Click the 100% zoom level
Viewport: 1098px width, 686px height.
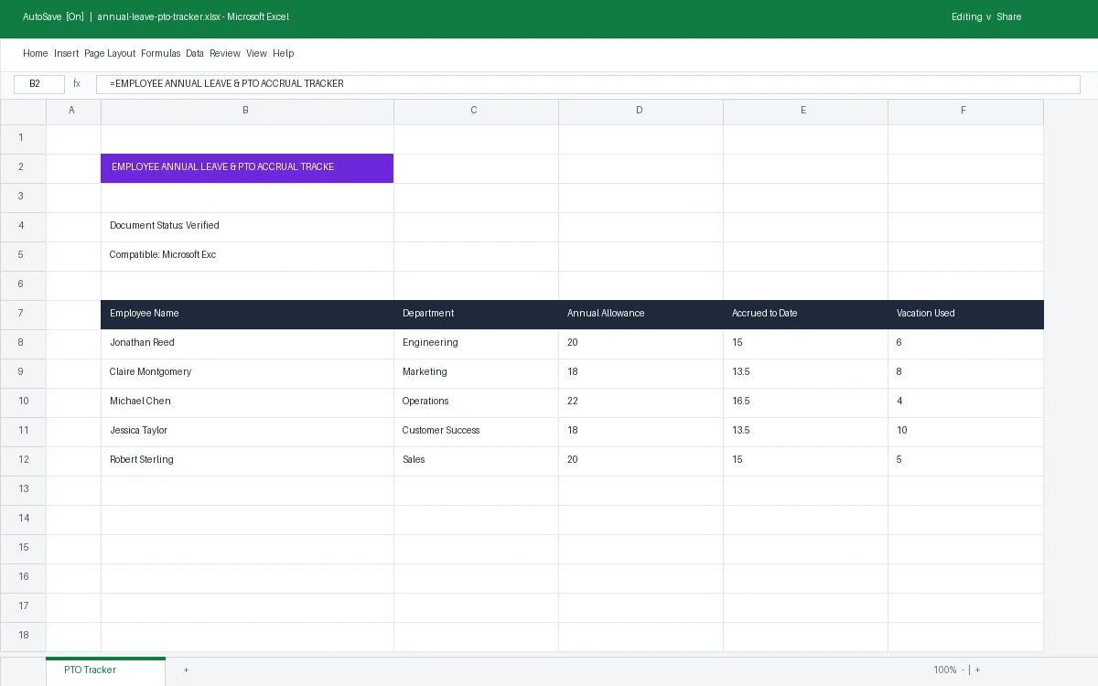[945, 670]
